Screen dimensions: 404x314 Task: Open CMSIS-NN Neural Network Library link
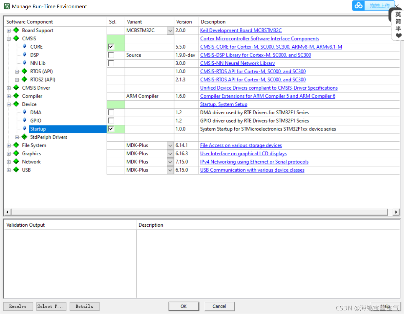tap(237, 63)
